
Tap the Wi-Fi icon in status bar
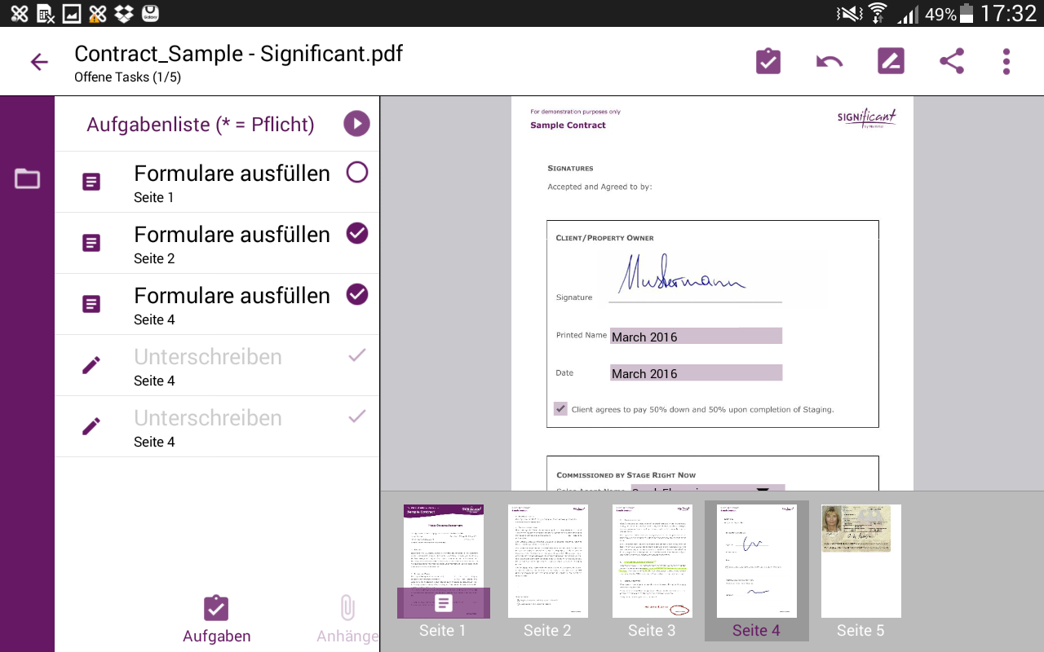click(878, 13)
